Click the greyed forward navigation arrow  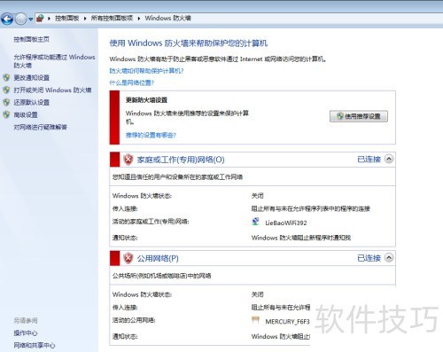coord(20,20)
